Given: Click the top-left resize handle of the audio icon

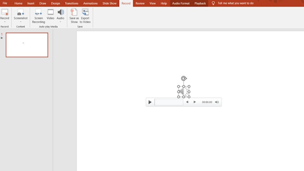Looking at the screenshot, I should pos(179,87).
